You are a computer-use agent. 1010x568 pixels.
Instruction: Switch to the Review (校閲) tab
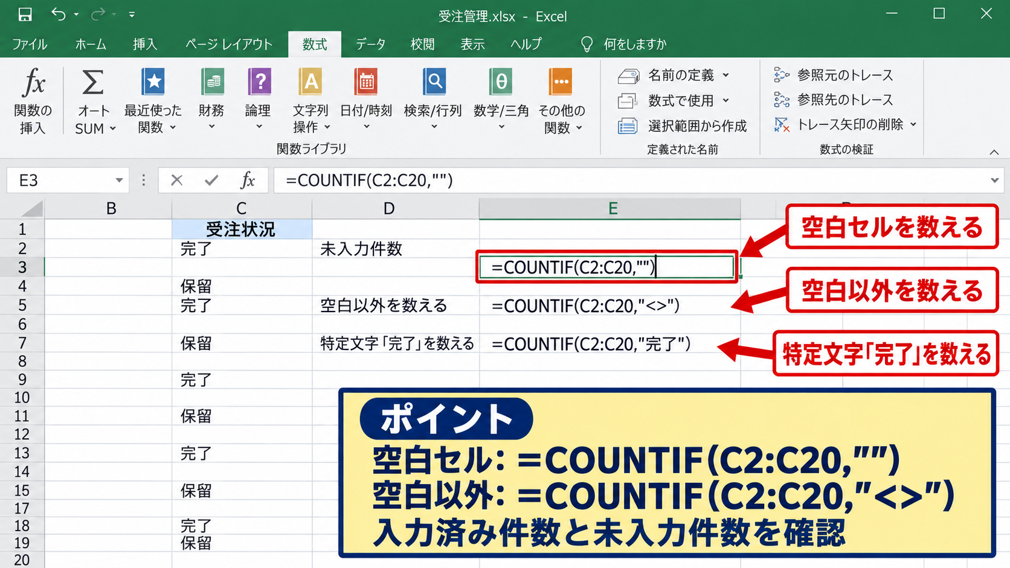pyautogui.click(x=422, y=44)
